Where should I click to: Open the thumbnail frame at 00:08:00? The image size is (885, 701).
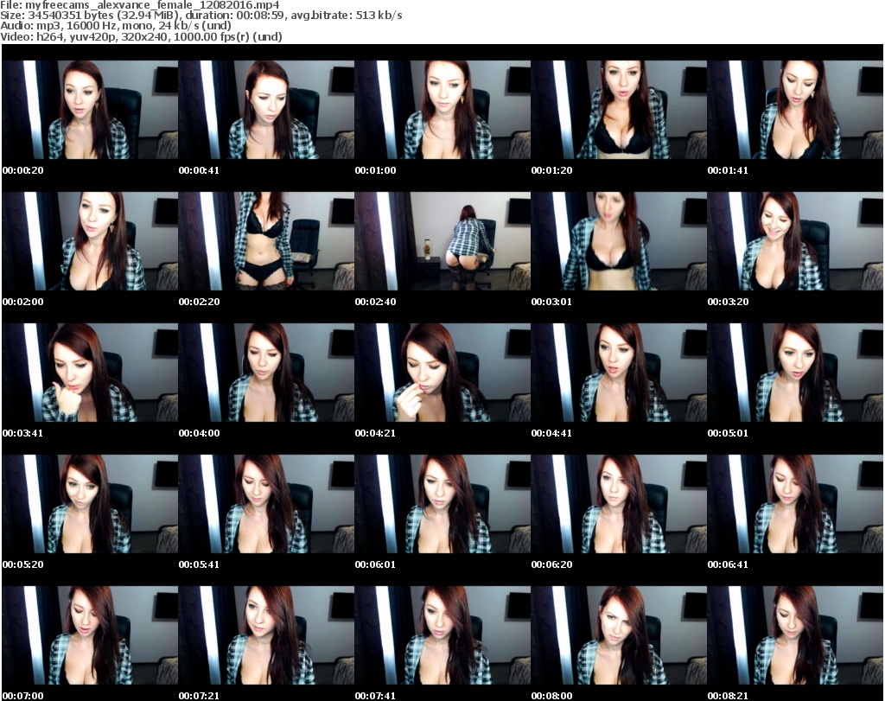(x=619, y=635)
